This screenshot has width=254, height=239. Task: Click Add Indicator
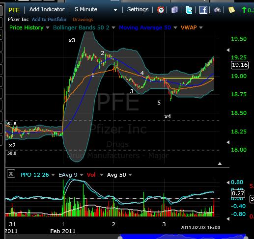point(47,9)
